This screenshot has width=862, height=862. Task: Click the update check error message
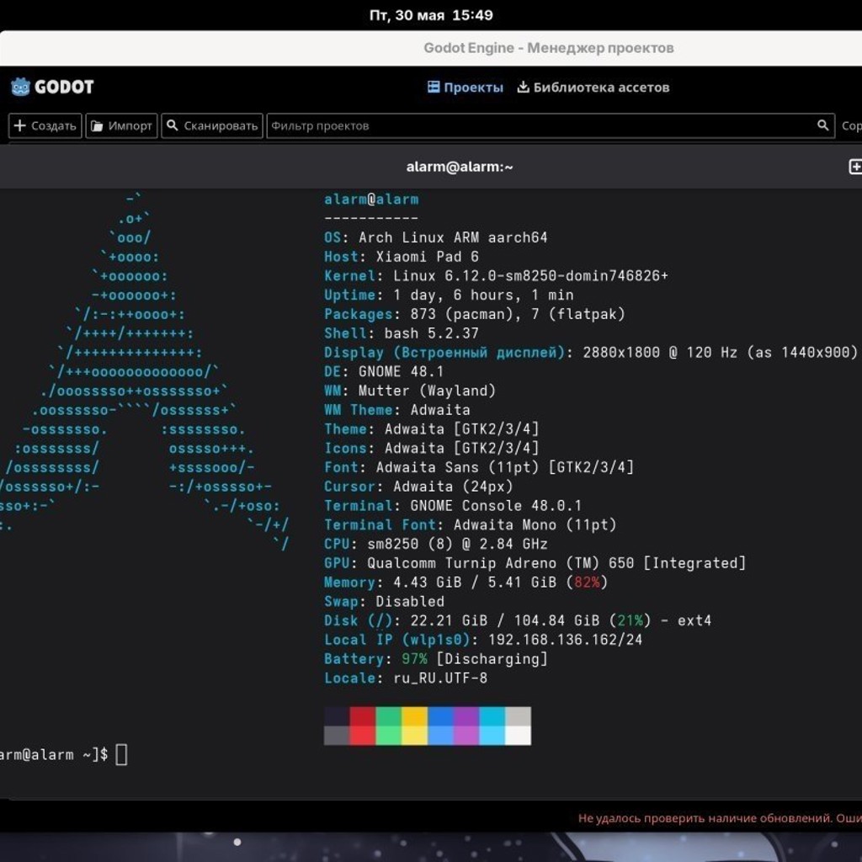(720, 818)
